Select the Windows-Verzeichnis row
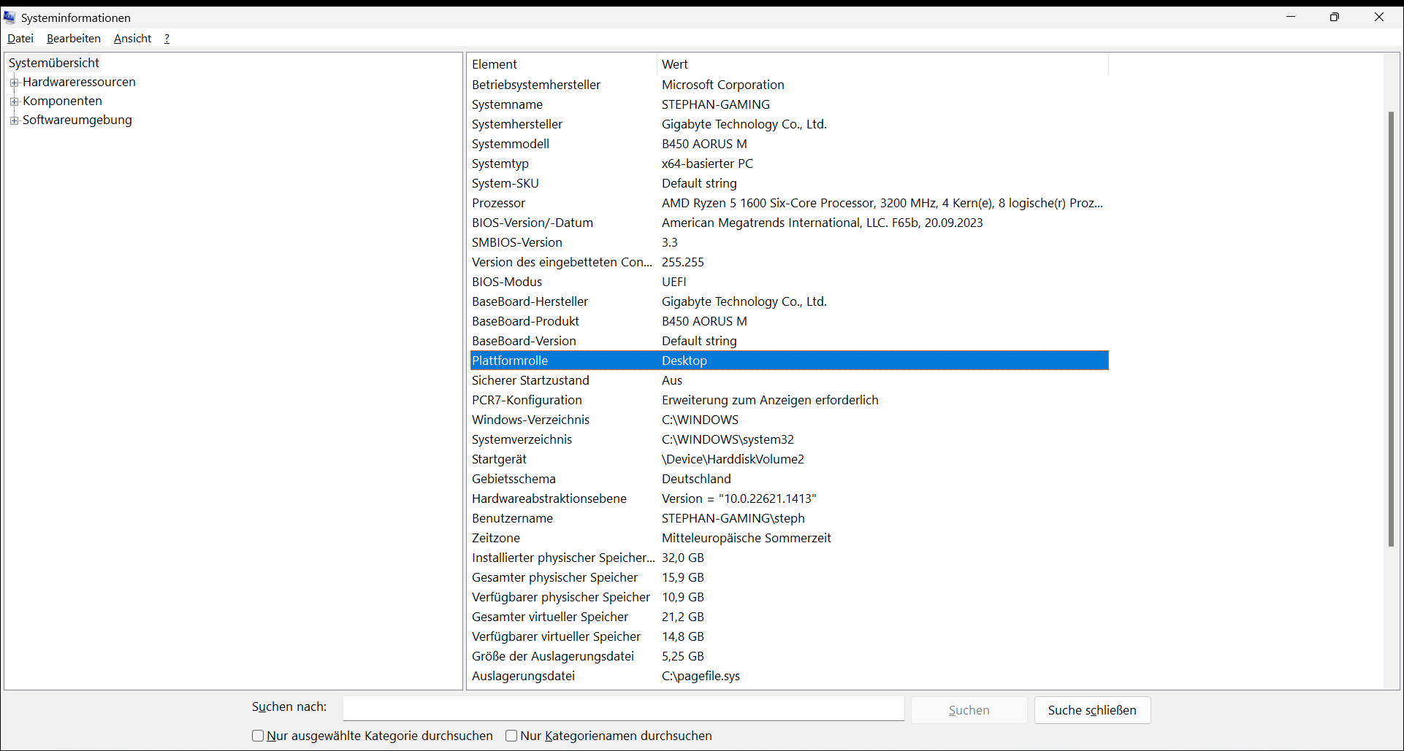This screenshot has height=751, width=1404. [x=790, y=420]
